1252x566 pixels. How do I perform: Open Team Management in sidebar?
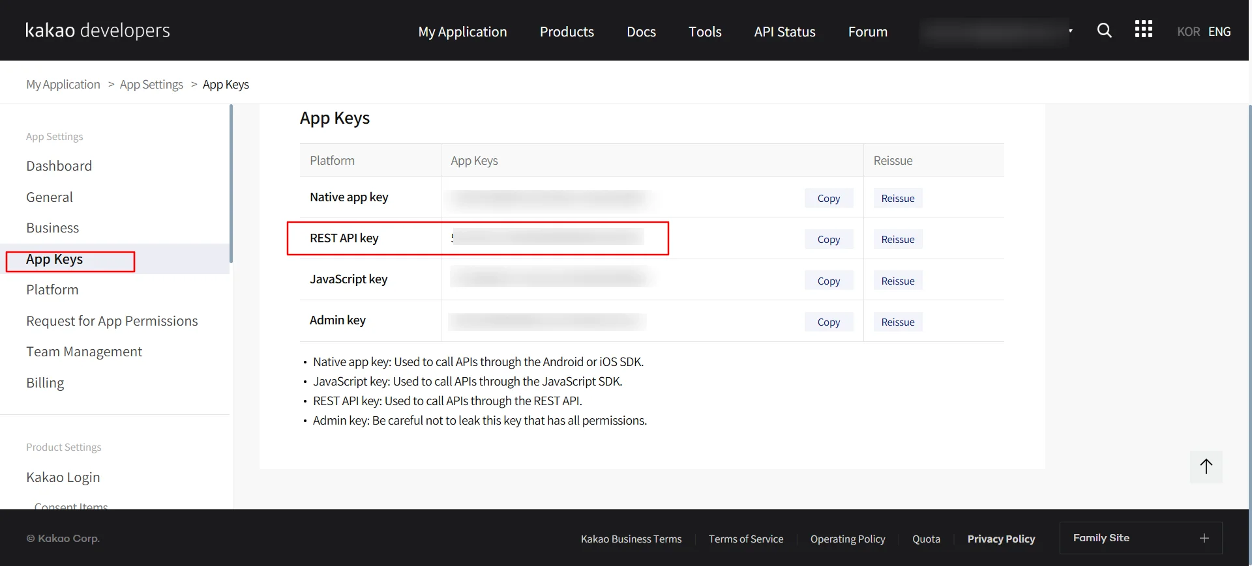coord(84,352)
